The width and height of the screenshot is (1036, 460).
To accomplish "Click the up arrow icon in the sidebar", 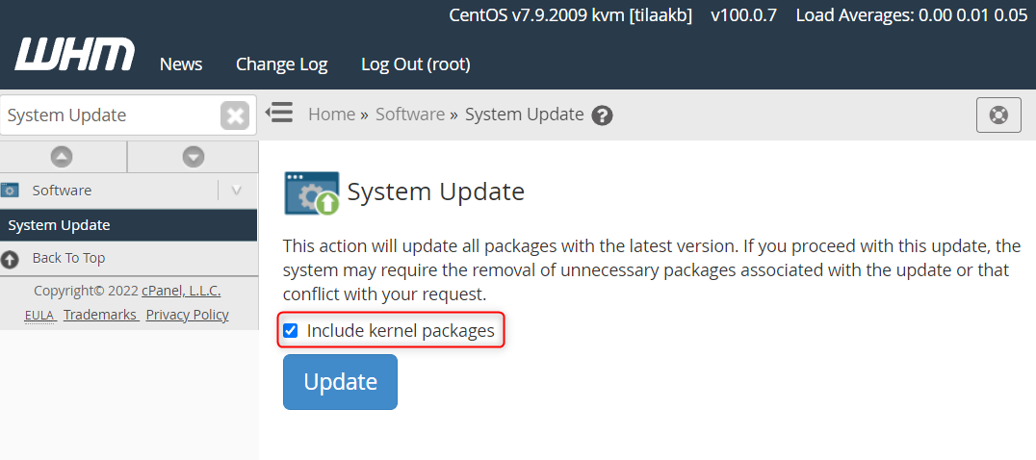I will 62,157.
